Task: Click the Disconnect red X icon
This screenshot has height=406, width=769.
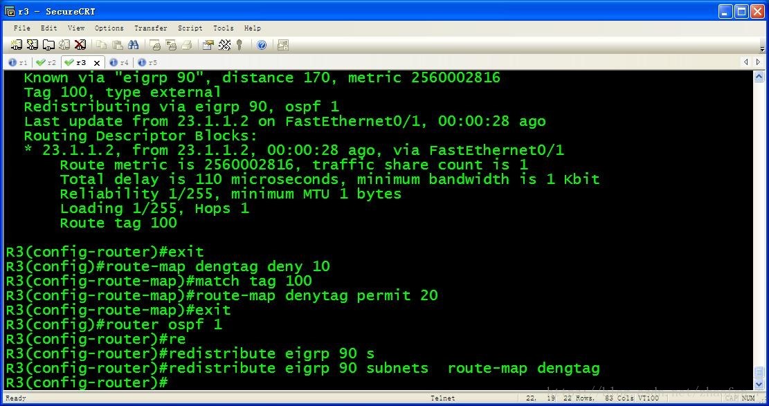Action: (80, 45)
